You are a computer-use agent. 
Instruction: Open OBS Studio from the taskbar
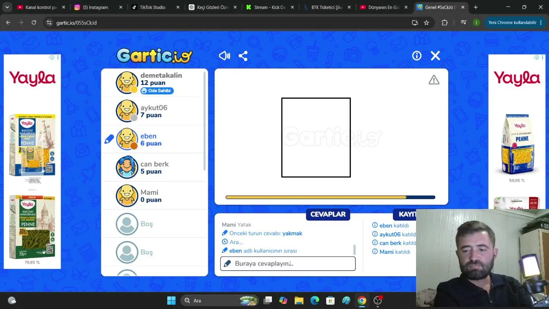378,300
